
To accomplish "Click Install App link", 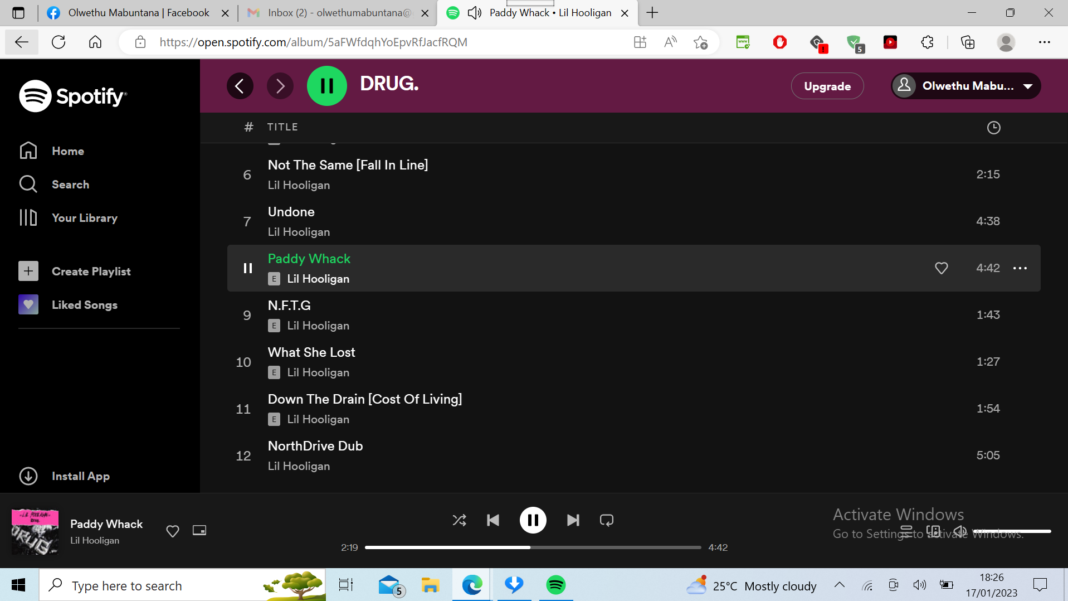I will [x=64, y=476].
